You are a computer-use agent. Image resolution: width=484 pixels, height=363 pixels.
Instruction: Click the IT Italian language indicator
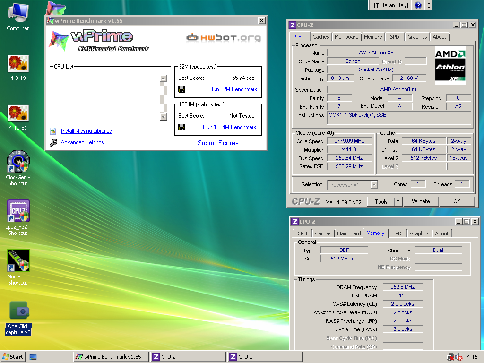[390, 5]
